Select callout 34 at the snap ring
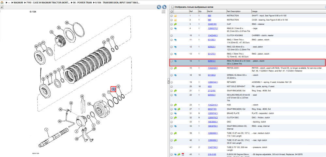Viewport: 326px width, 157px height. click(x=67, y=23)
